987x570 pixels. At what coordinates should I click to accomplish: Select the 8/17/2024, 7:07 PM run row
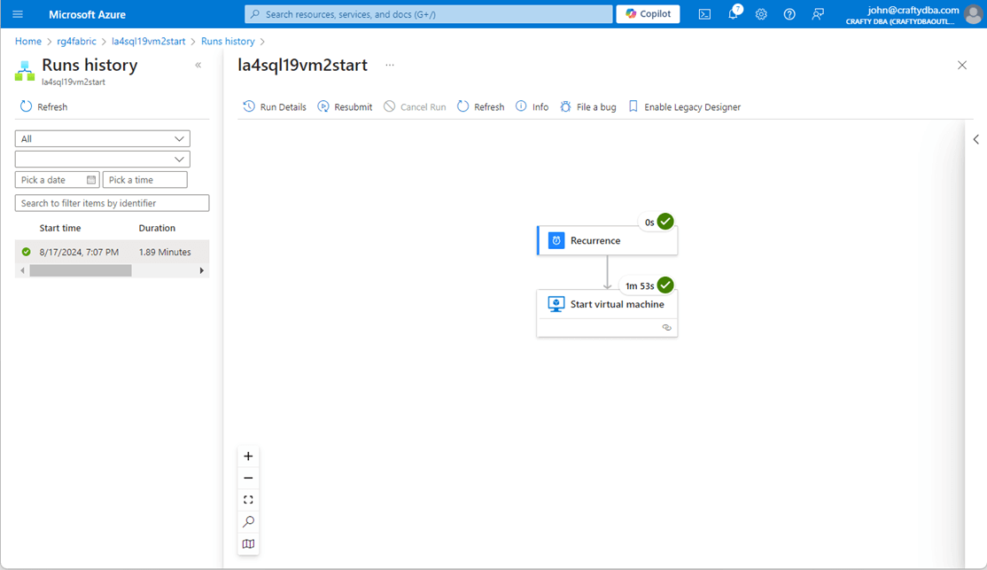112,252
